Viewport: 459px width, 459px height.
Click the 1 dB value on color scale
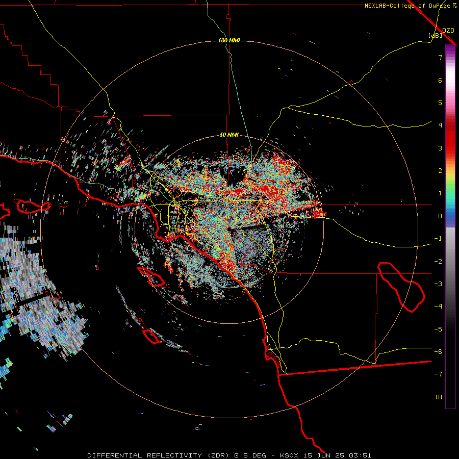[x=440, y=193]
